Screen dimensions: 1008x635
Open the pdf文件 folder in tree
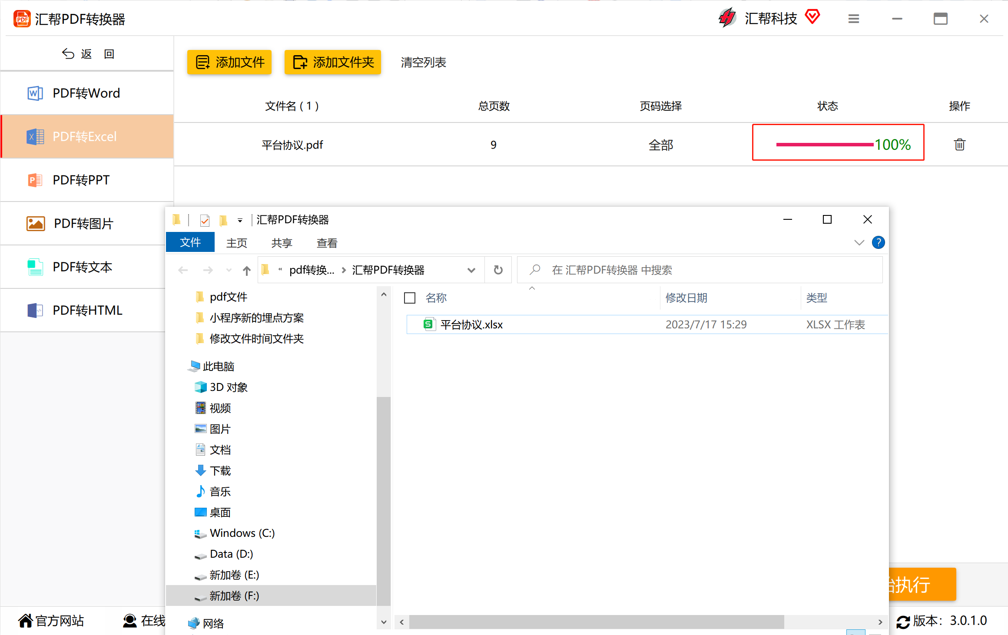tap(228, 297)
